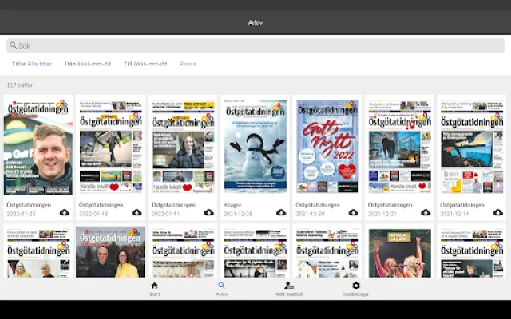Download the Gott Nytt 2021-12-28 issue
This screenshot has height=319, width=511.
click(x=354, y=212)
